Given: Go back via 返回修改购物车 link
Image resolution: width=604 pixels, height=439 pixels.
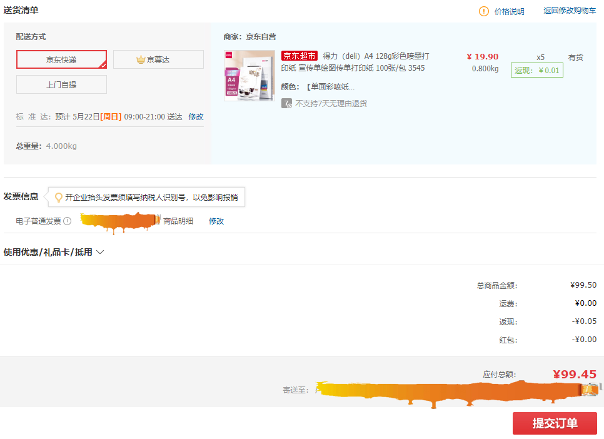Looking at the screenshot, I should (x=570, y=11).
